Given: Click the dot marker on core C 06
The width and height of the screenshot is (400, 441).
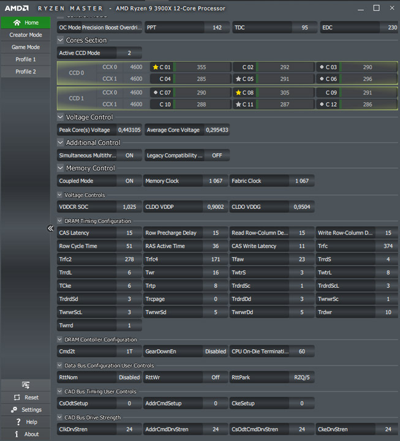Looking at the screenshot, I should [322, 79].
